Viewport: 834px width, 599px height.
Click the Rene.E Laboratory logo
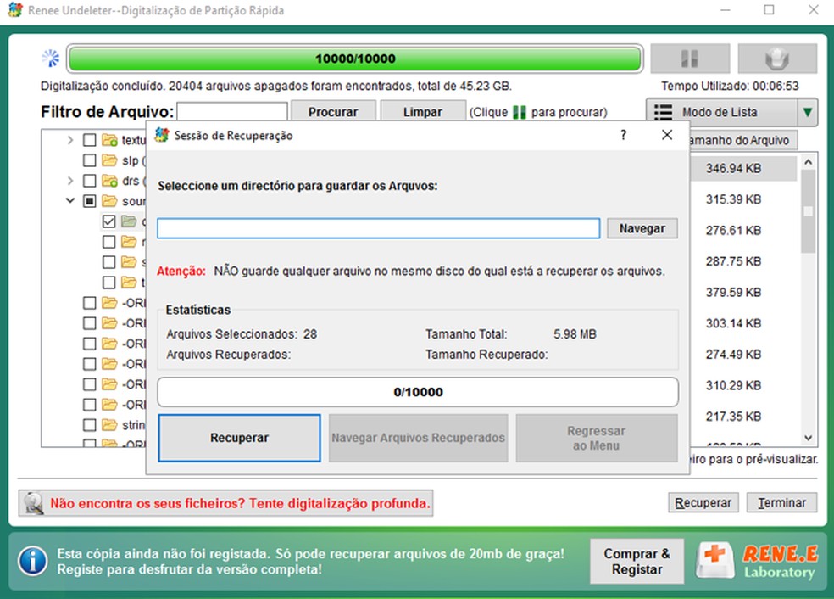pyautogui.click(x=756, y=561)
